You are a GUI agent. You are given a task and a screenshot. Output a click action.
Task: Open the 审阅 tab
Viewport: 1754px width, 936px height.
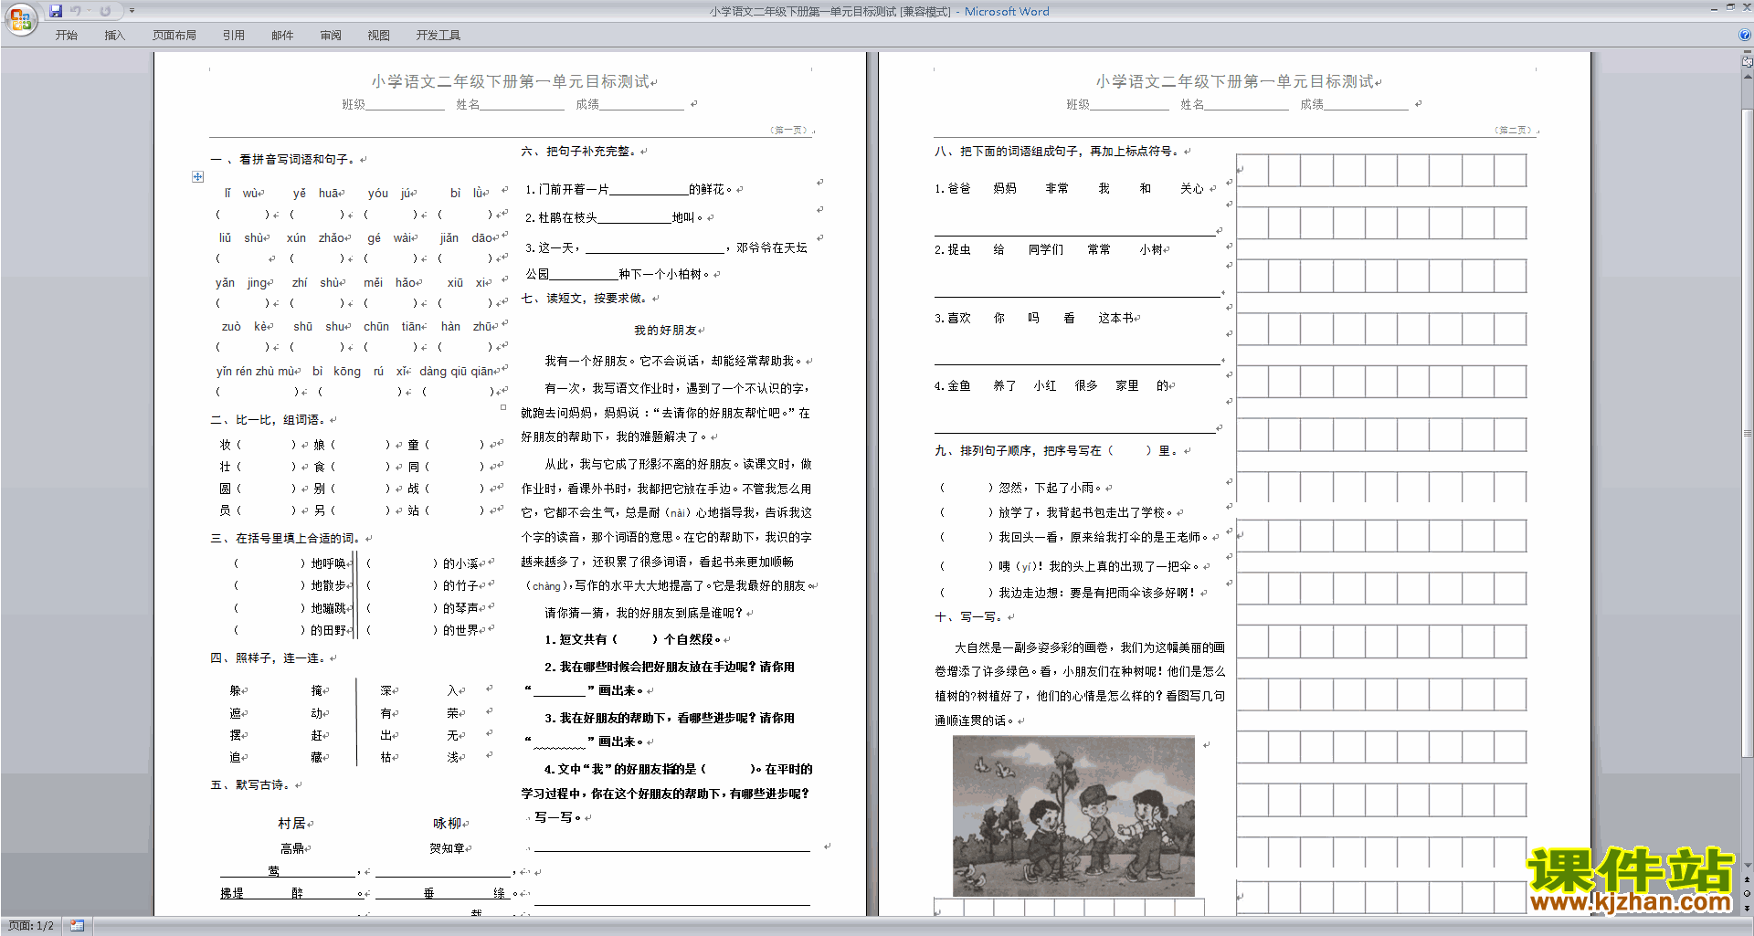(x=331, y=36)
